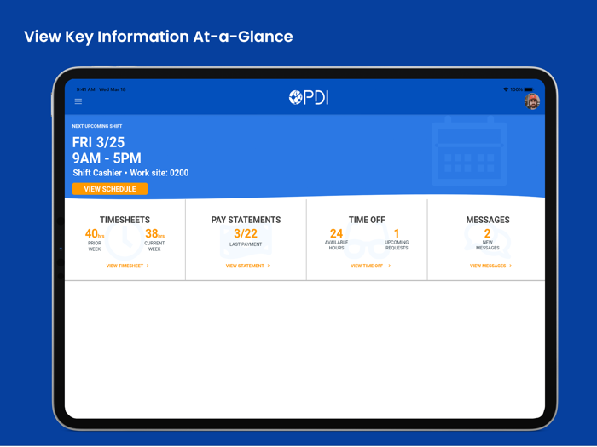Open the View Messages link
597x447 pixels.
(x=490, y=266)
